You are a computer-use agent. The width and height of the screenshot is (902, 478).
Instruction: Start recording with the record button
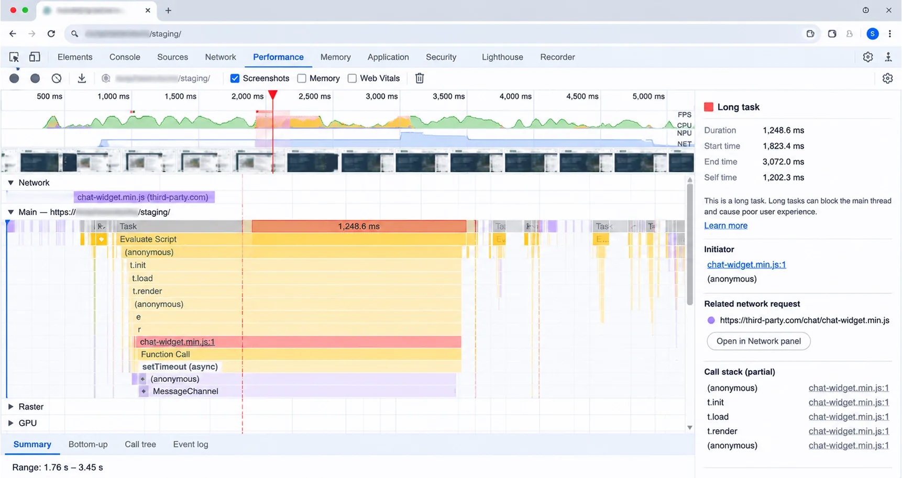point(14,78)
